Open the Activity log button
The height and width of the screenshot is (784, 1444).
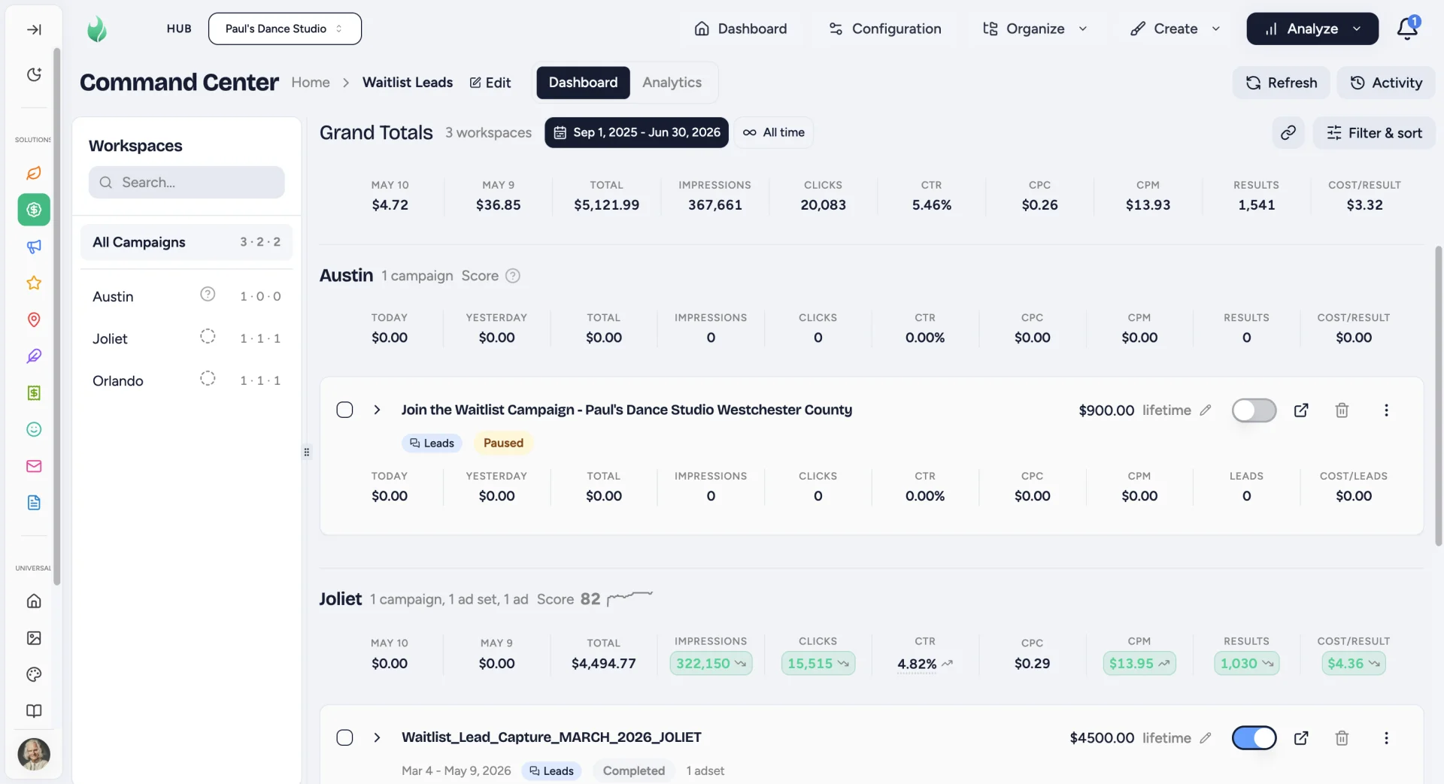[x=1385, y=83]
